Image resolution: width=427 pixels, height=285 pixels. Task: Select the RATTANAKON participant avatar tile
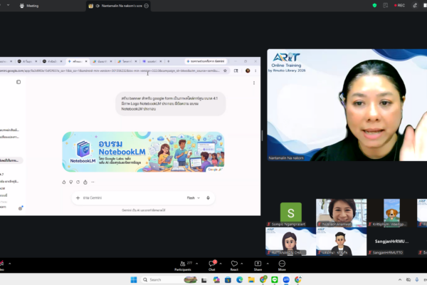(x=290, y=242)
